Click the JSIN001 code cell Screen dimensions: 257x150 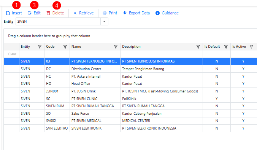coord(57,91)
